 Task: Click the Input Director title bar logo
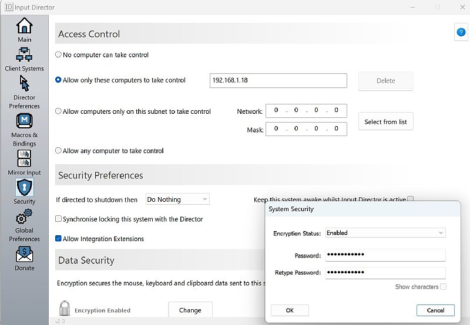pyautogui.click(x=9, y=7)
